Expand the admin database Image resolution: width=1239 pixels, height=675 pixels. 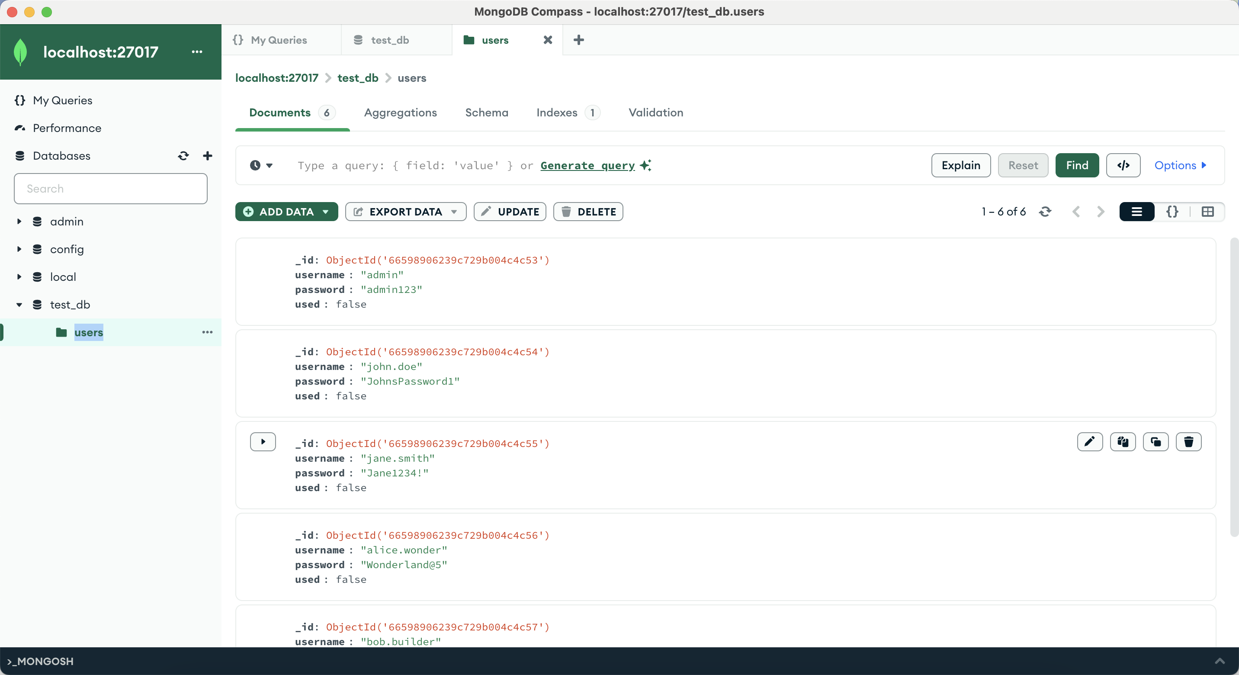(19, 221)
